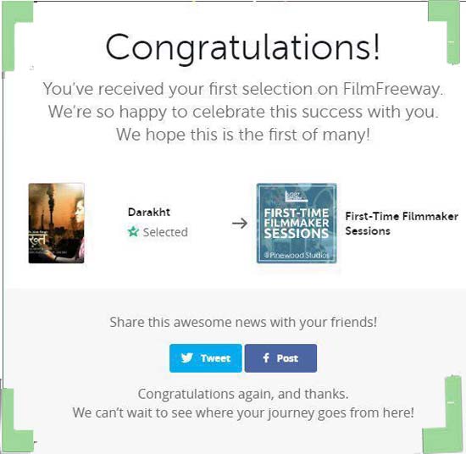Click the Facebook f icon
The image size is (466, 454).
pos(266,357)
